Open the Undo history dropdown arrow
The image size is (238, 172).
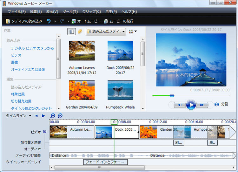tap(55, 21)
